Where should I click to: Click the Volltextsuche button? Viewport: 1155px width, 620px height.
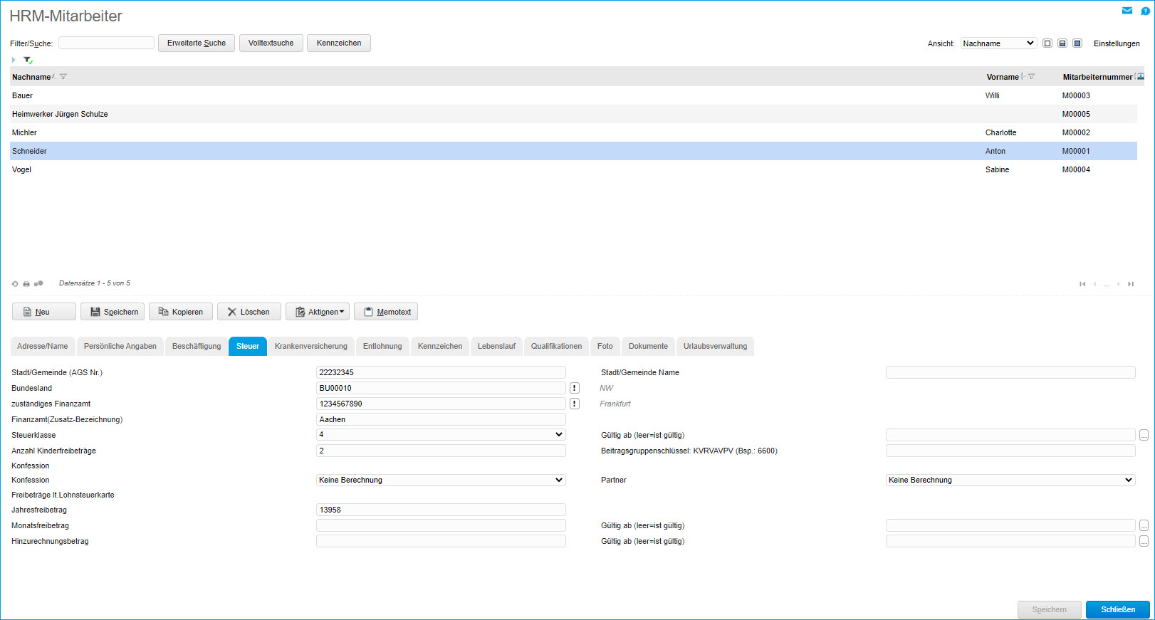point(271,43)
